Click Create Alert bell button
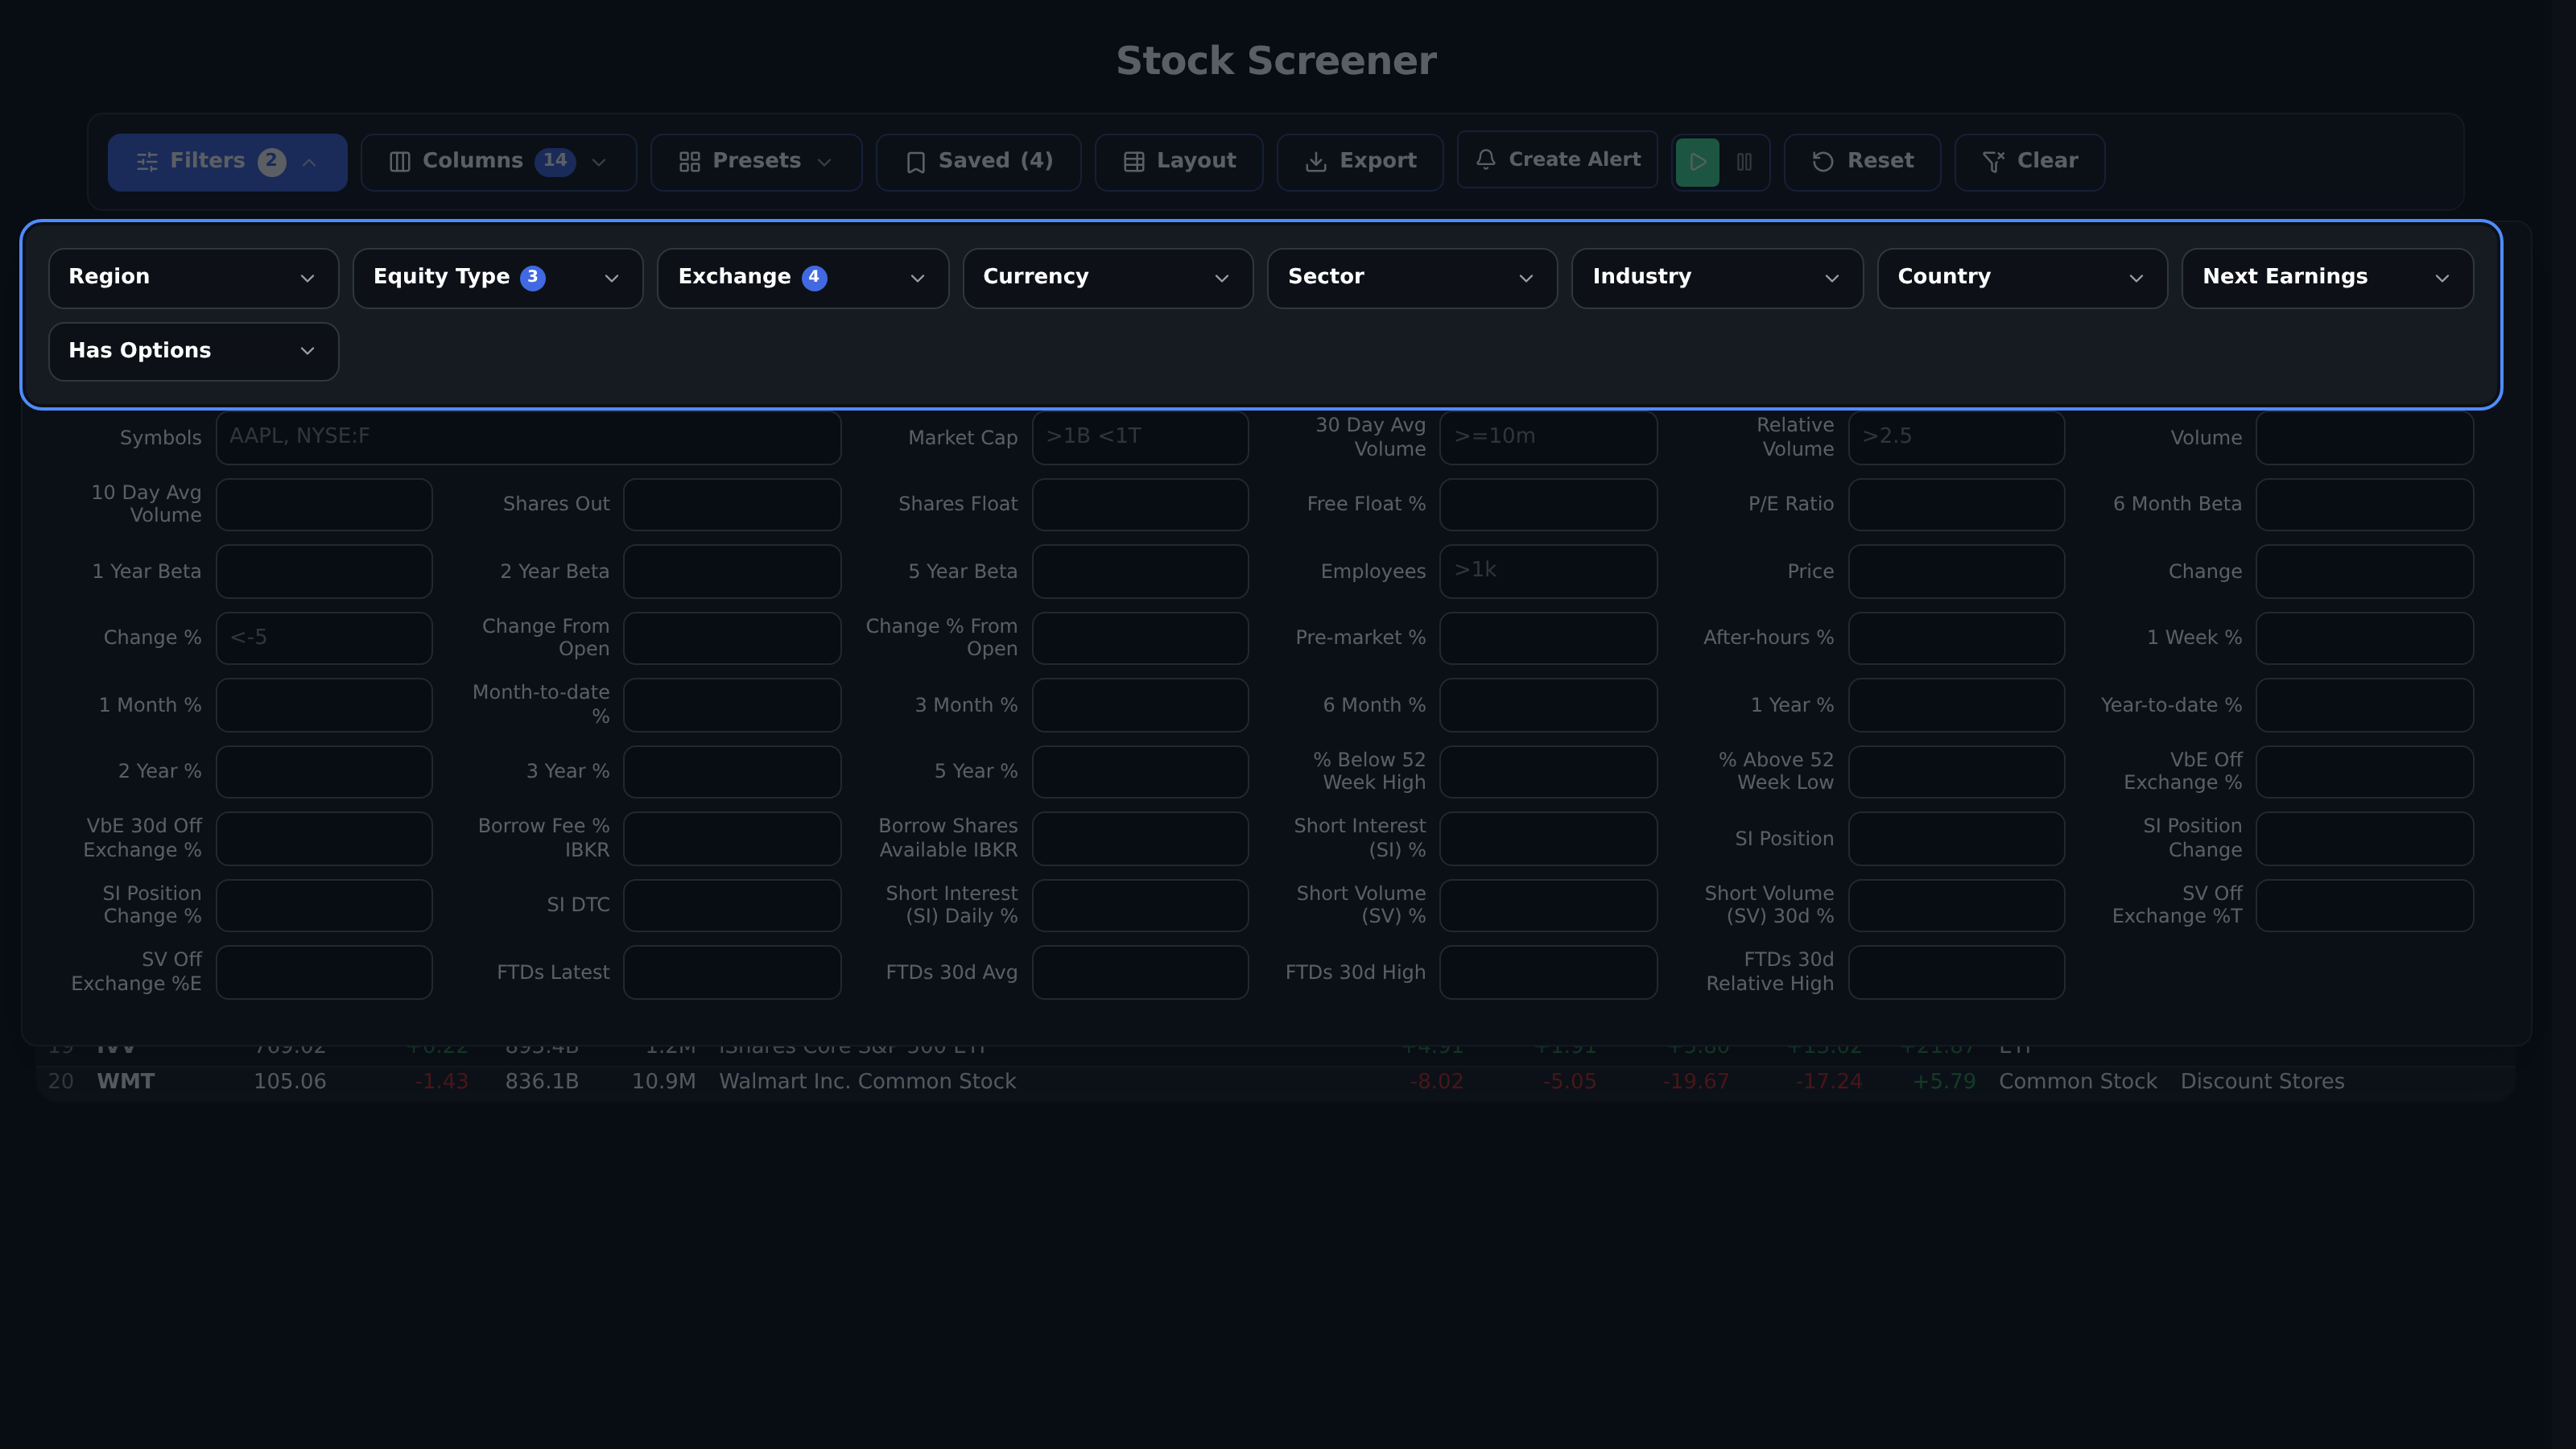This screenshot has width=2576, height=1449. (x=1557, y=160)
